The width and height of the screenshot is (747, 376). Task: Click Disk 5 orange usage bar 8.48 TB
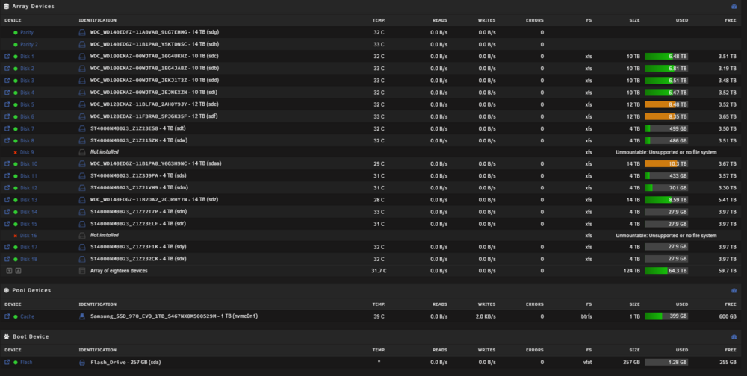point(666,104)
